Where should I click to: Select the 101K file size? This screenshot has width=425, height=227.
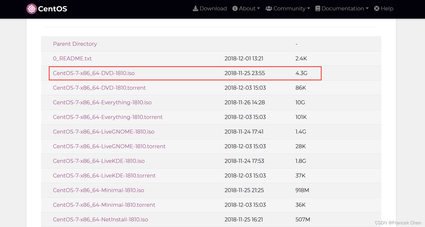(301, 117)
